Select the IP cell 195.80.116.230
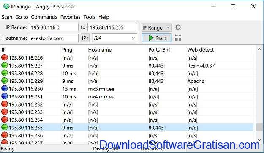This screenshot has width=264, height=153. (26, 89)
